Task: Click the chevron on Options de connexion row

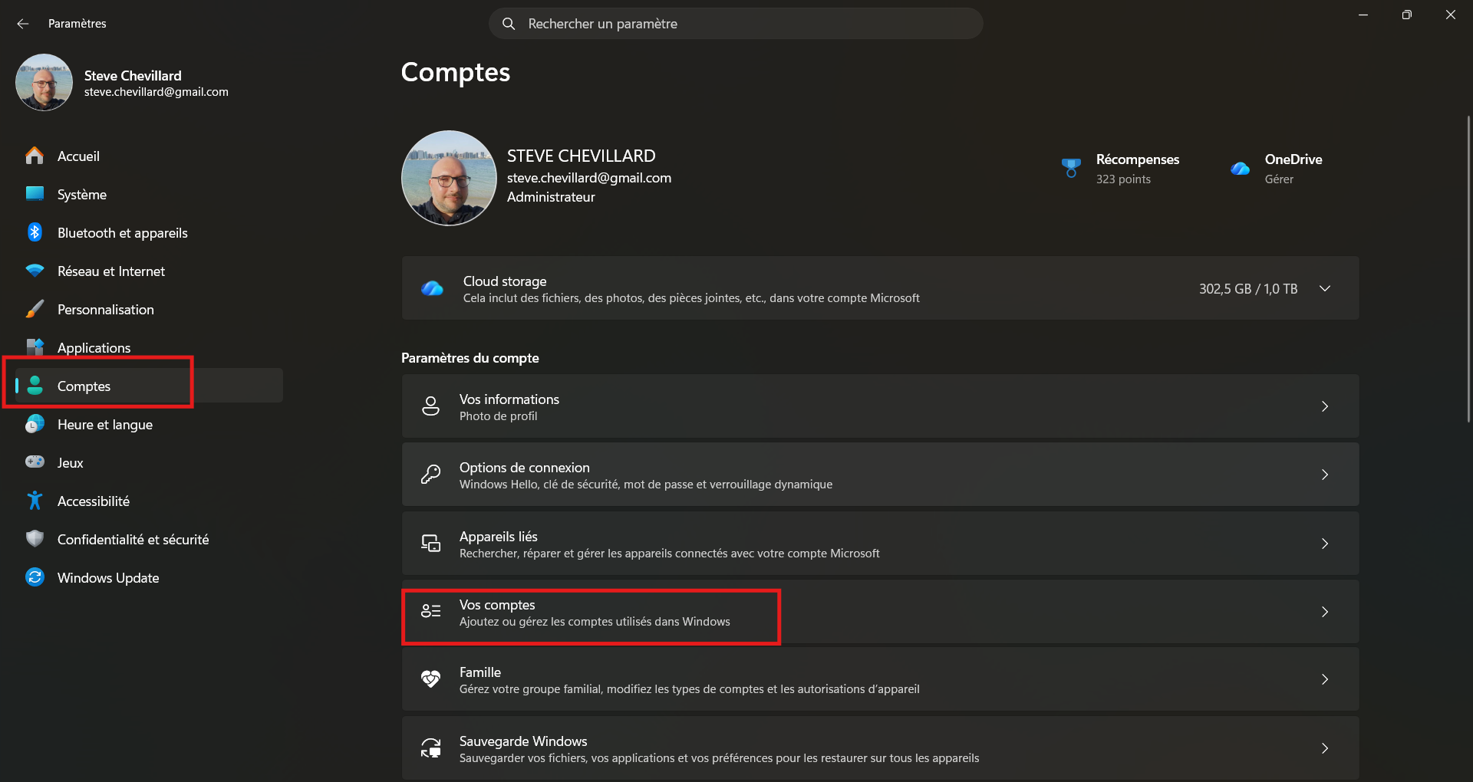Action: (1325, 475)
